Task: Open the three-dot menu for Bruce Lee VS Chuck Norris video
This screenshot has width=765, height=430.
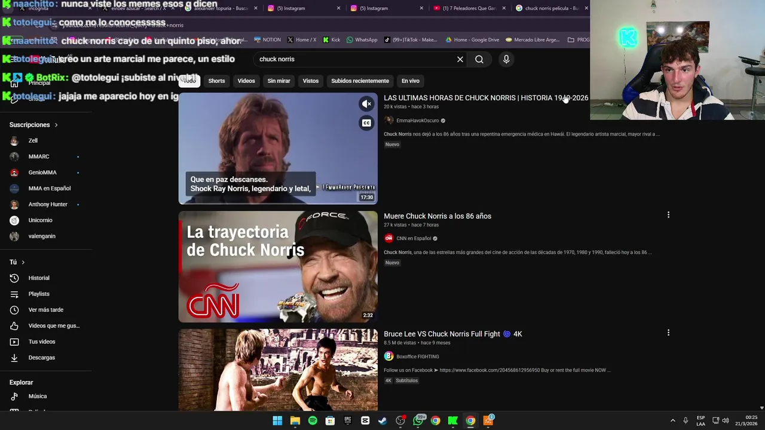Action: pyautogui.click(x=668, y=333)
